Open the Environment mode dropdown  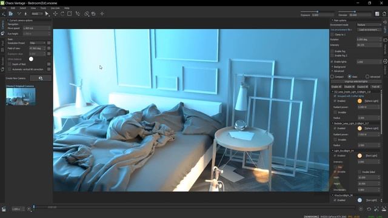(369, 25)
